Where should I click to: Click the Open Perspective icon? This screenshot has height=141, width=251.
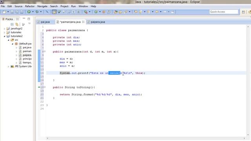point(243,12)
